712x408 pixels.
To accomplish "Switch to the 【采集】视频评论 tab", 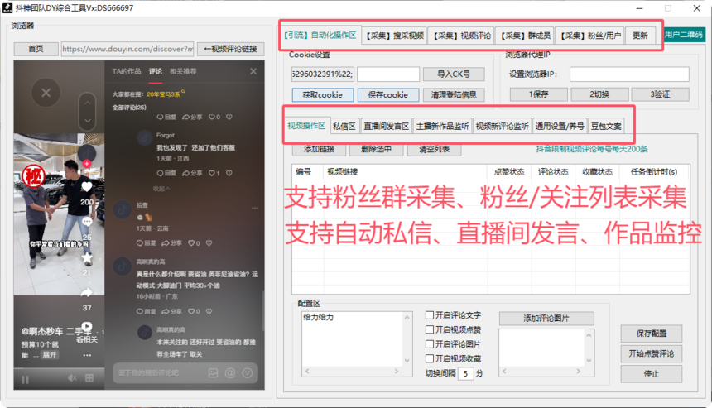I will tap(462, 36).
